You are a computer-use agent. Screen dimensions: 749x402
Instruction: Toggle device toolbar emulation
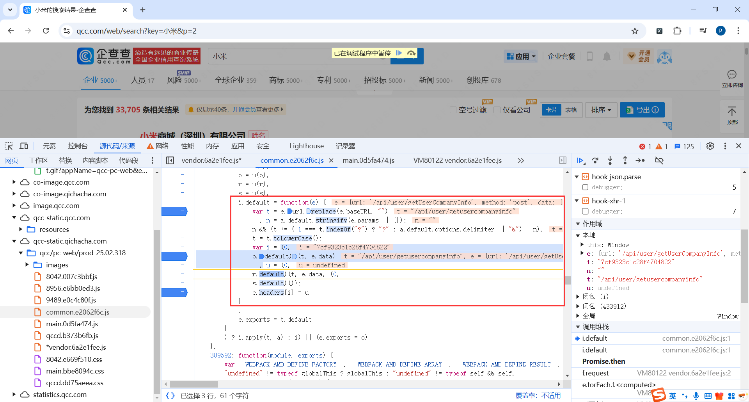click(x=24, y=146)
